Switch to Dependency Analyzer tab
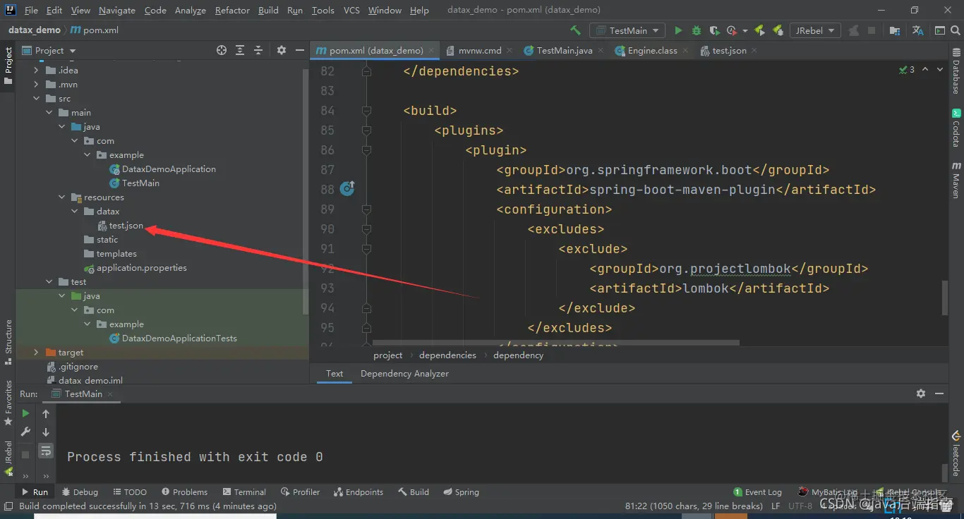 click(x=404, y=374)
